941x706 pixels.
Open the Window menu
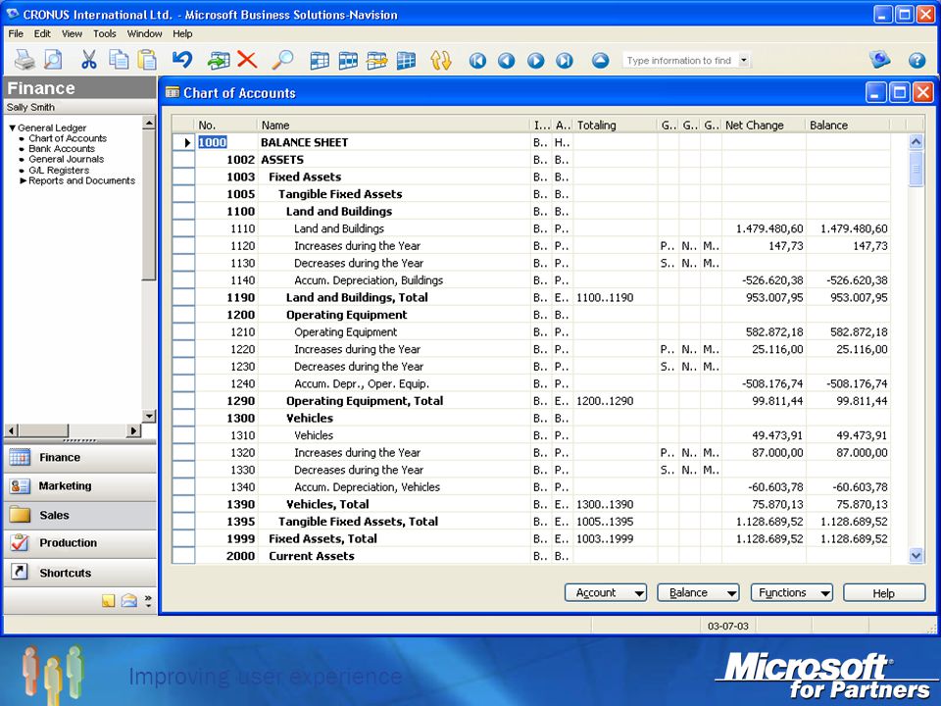pos(145,33)
